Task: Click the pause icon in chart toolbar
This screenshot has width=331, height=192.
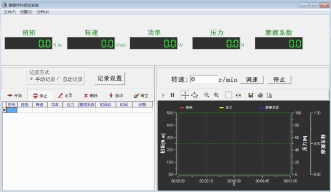Action: tap(172, 95)
